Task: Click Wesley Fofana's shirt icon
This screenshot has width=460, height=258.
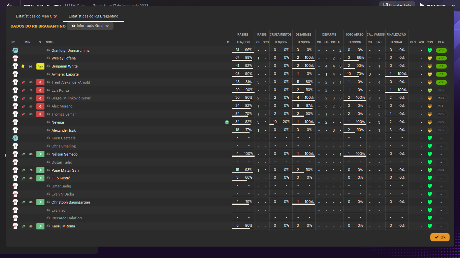Action: pyautogui.click(x=15, y=58)
